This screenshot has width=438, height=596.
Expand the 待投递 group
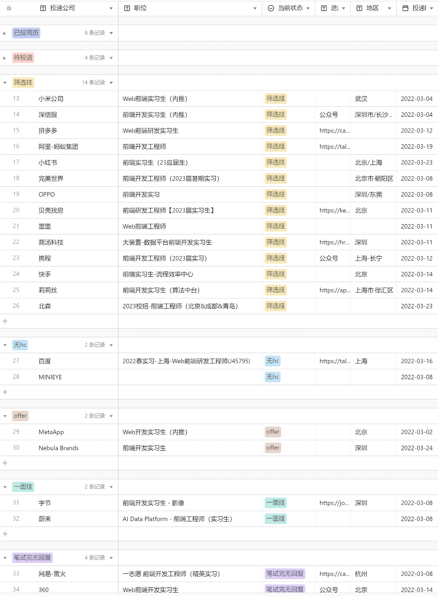pyautogui.click(x=5, y=58)
